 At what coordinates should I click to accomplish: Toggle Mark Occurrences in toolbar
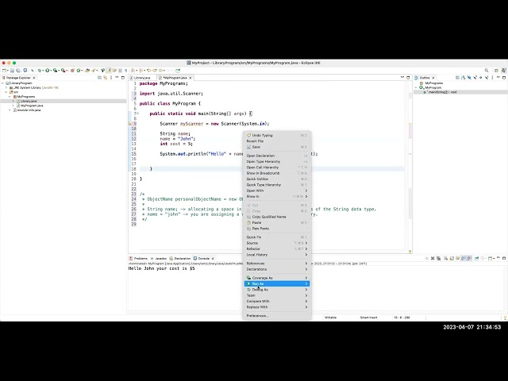click(109, 71)
